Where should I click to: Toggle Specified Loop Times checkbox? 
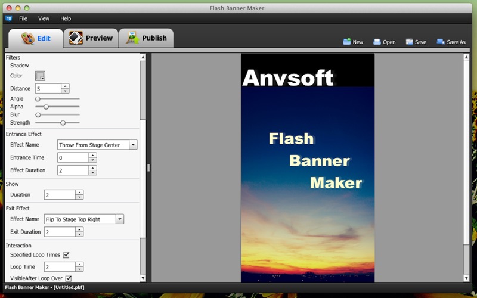66,255
